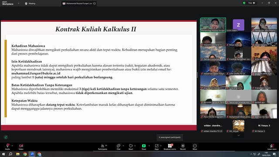Click Zoom Workplace logo
This screenshot has height=157, width=279.
point(8,3)
